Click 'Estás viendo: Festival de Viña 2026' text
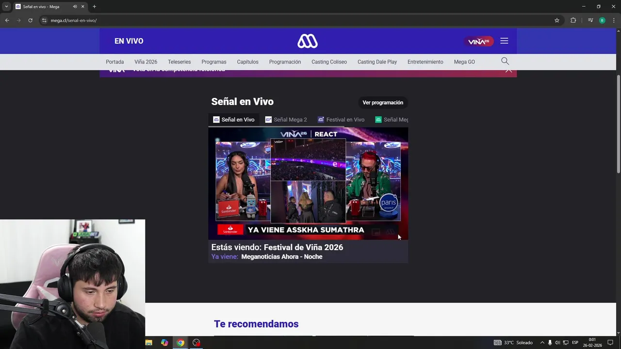This screenshot has height=349, width=621. [x=277, y=247]
